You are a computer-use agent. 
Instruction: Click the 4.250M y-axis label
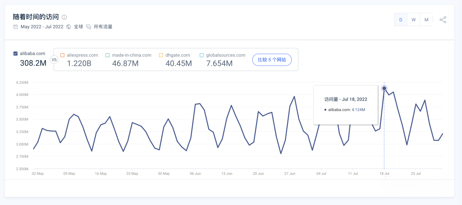22,82
